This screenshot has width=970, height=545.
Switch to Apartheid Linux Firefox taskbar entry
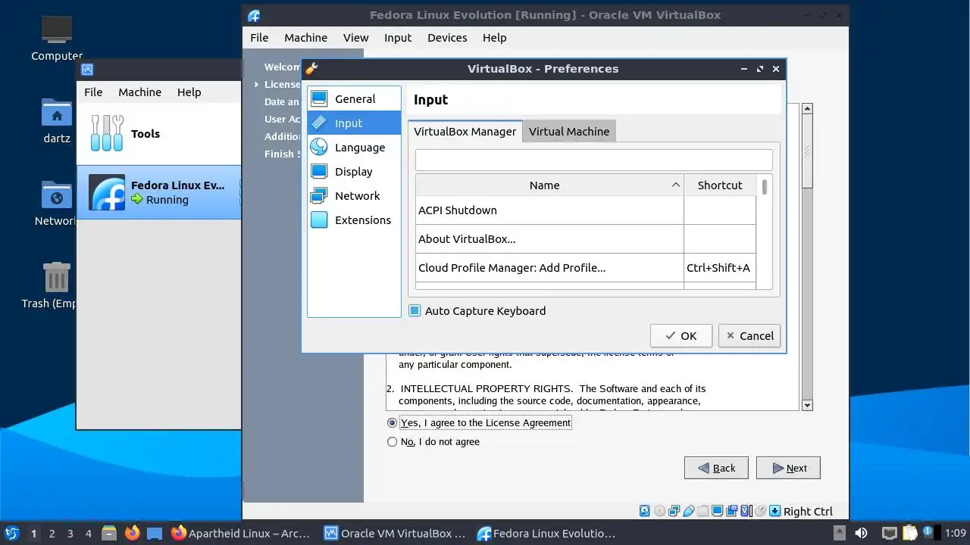[241, 533]
